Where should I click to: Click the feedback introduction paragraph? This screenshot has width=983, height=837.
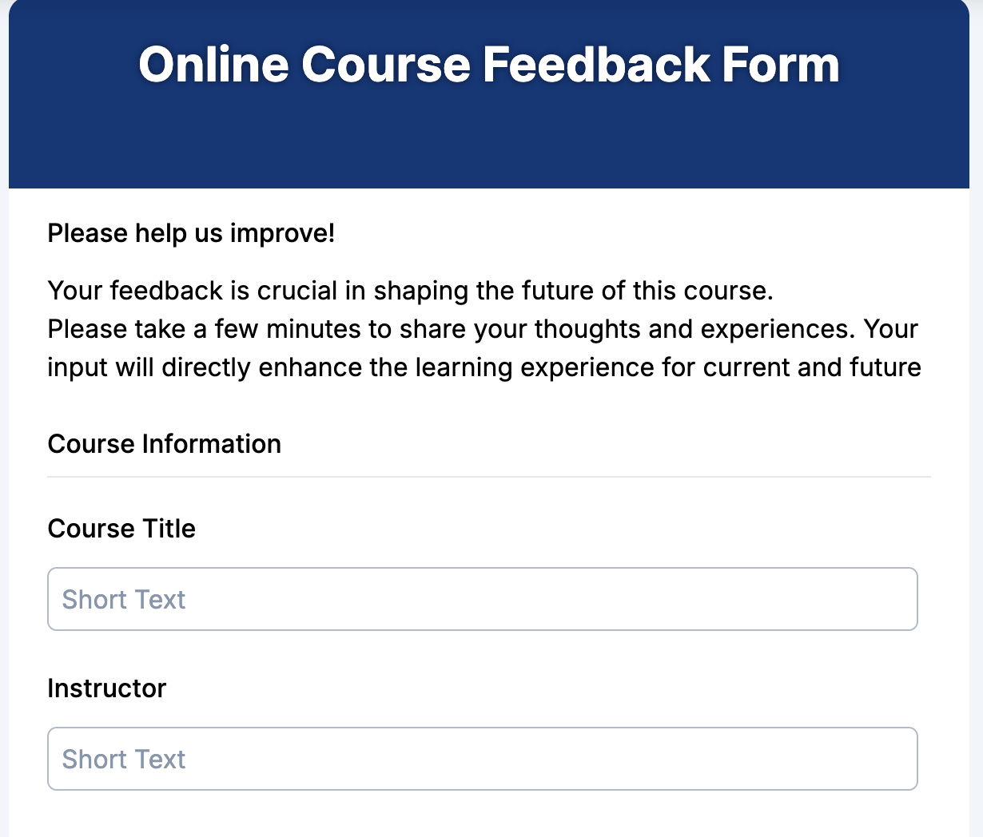pyautogui.click(x=480, y=328)
